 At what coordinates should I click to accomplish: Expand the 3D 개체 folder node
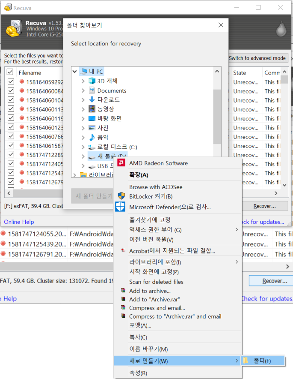click(83, 81)
